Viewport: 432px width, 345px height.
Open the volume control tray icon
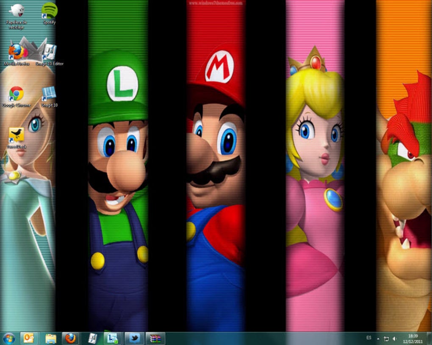[395, 339]
